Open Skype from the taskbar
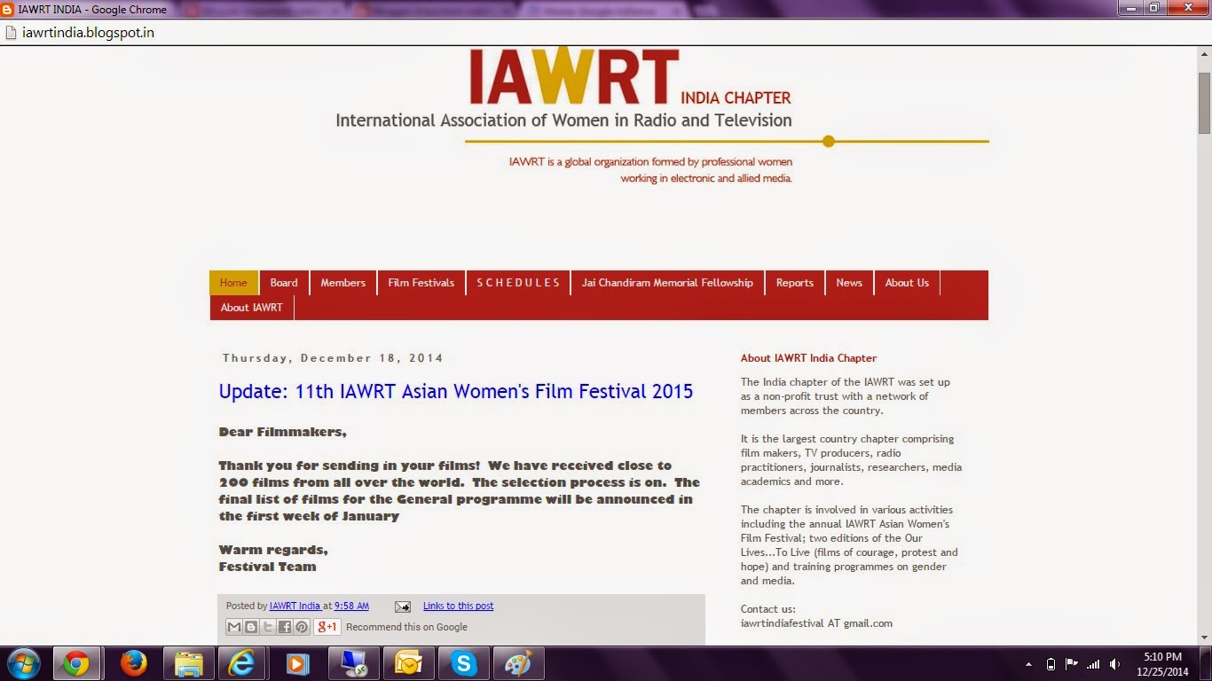 (x=463, y=663)
